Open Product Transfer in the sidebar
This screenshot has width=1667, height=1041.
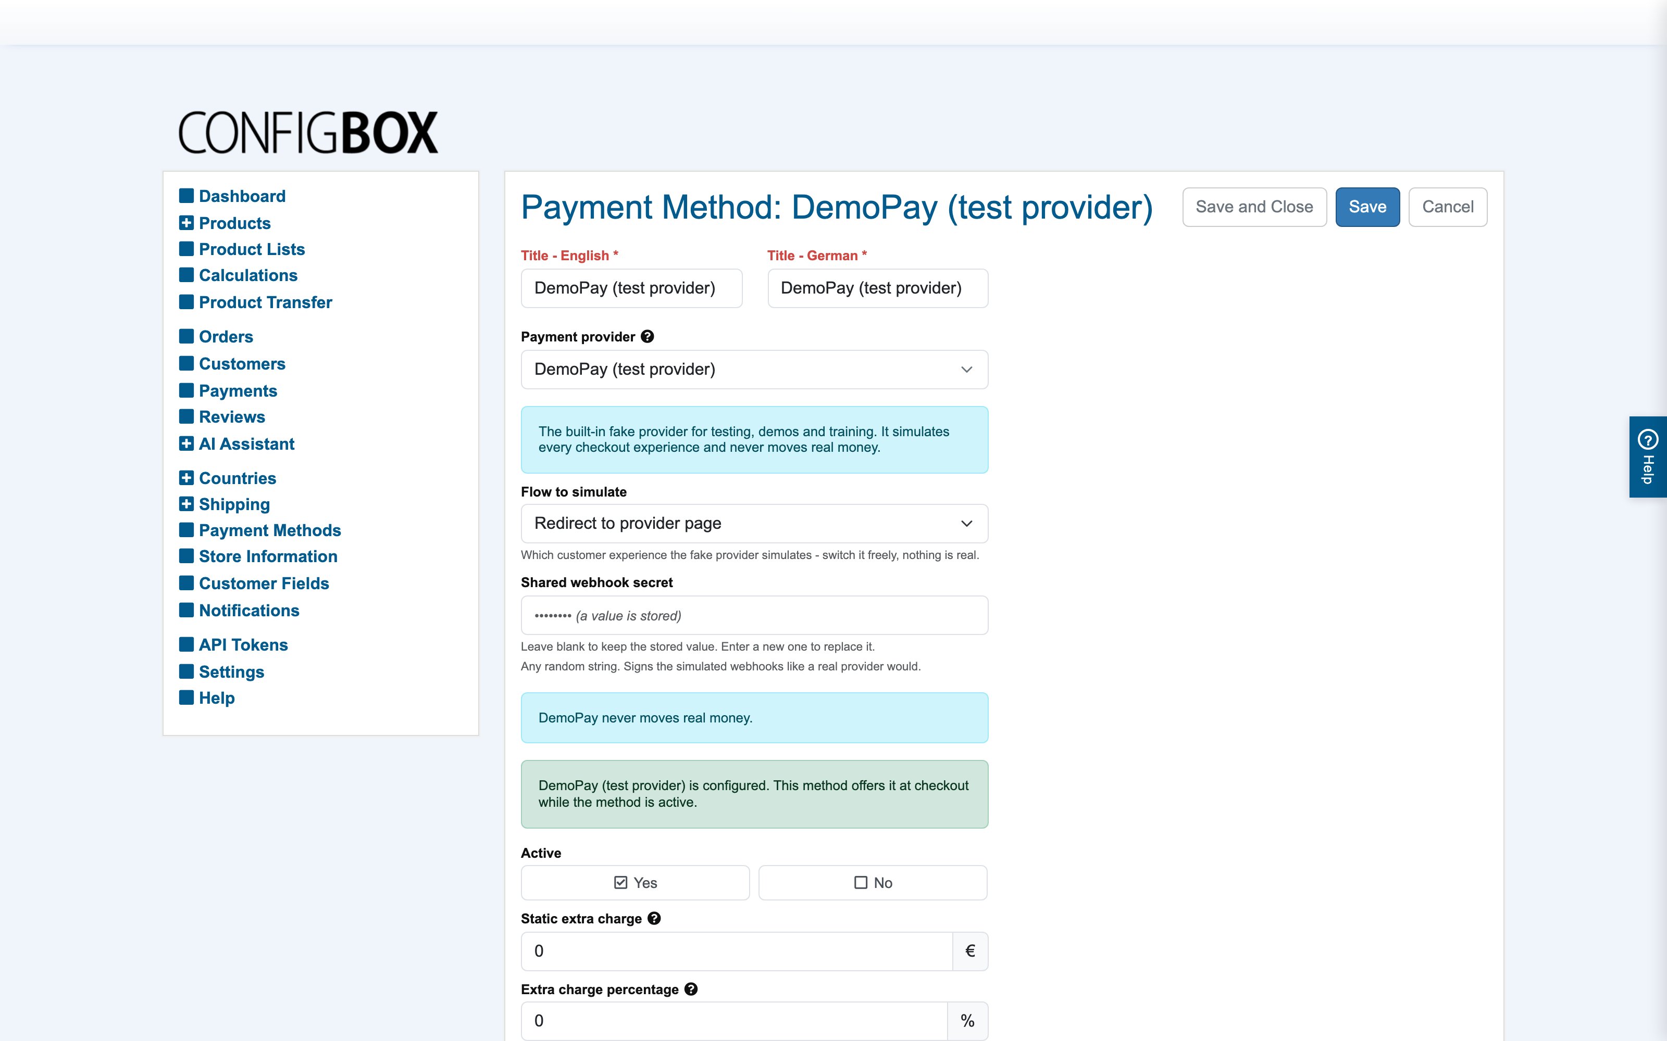[x=265, y=302]
